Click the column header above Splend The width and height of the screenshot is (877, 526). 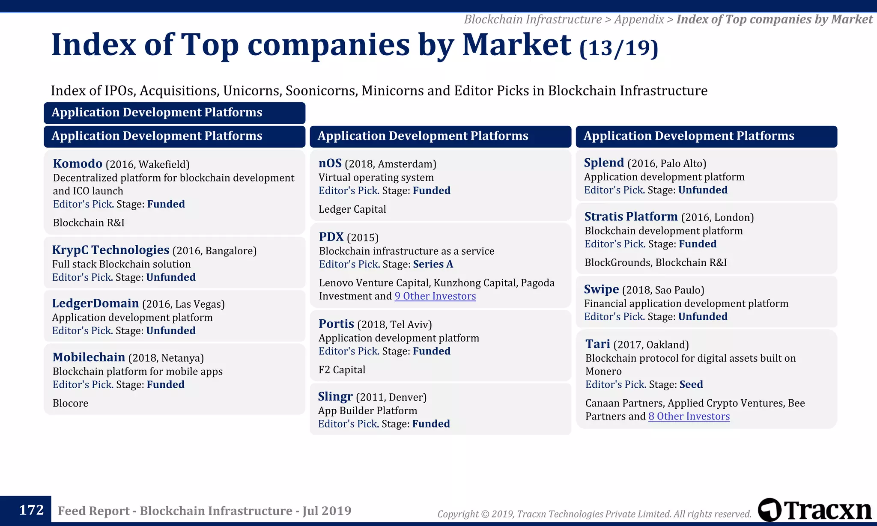(707, 136)
